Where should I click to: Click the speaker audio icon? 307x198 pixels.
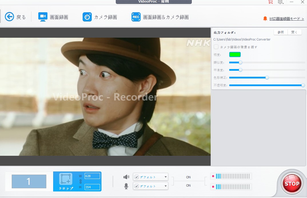click(126, 177)
